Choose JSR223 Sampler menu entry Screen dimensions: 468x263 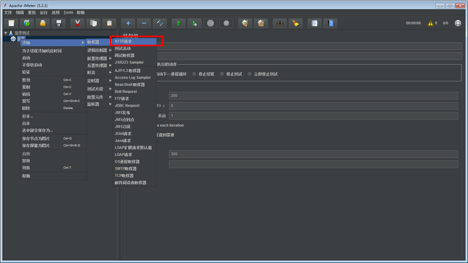click(135, 62)
